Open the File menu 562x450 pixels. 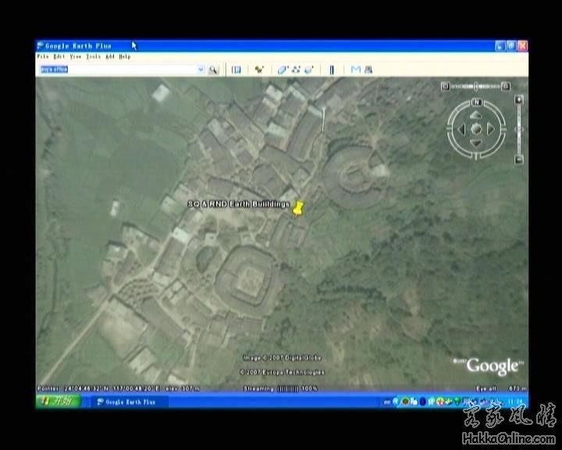point(43,57)
